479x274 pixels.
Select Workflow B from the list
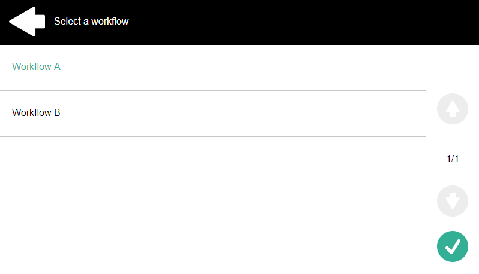point(37,112)
